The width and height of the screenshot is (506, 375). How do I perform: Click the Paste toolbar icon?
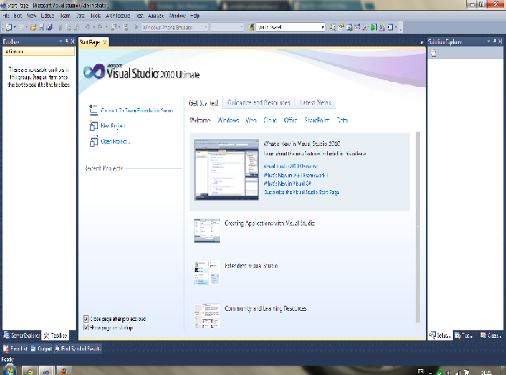pos(77,28)
